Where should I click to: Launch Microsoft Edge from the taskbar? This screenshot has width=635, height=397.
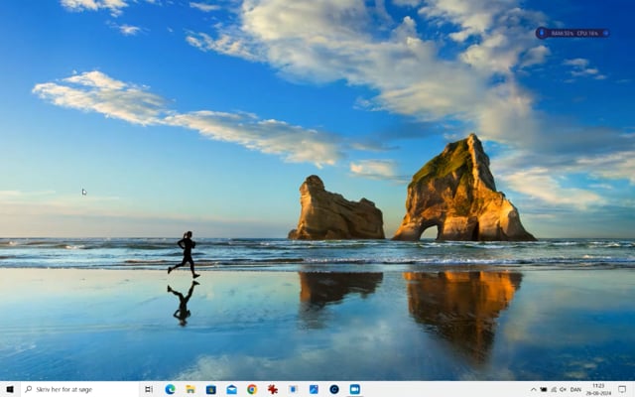click(x=170, y=389)
